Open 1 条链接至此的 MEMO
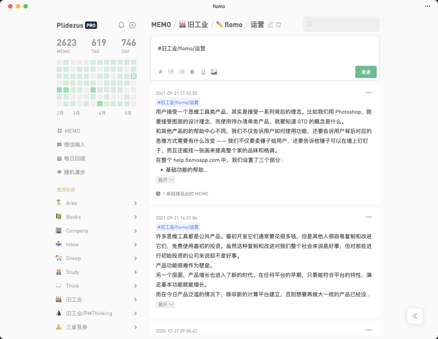 point(182,194)
